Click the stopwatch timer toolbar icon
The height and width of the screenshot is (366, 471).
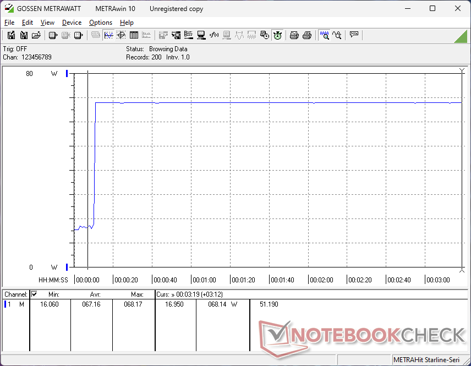click(277, 35)
